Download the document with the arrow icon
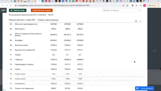Viewport: 161px width, 91px height. click(x=140, y=21)
